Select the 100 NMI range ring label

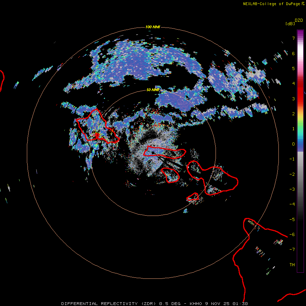(153, 27)
